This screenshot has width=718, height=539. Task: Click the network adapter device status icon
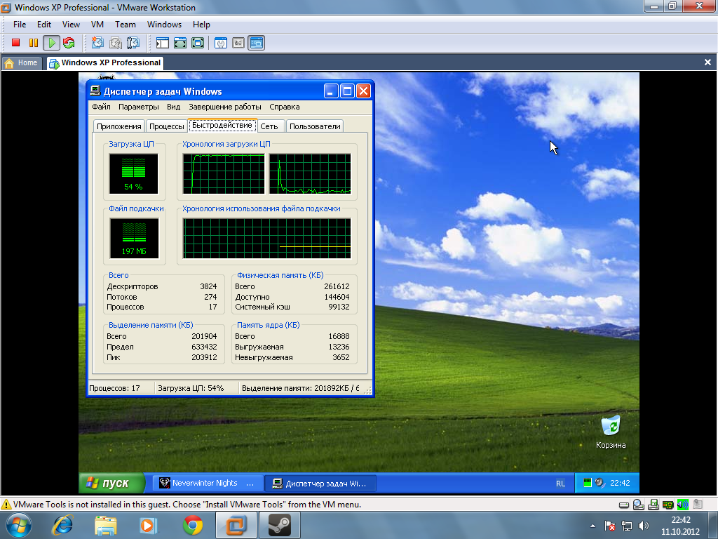click(x=668, y=505)
